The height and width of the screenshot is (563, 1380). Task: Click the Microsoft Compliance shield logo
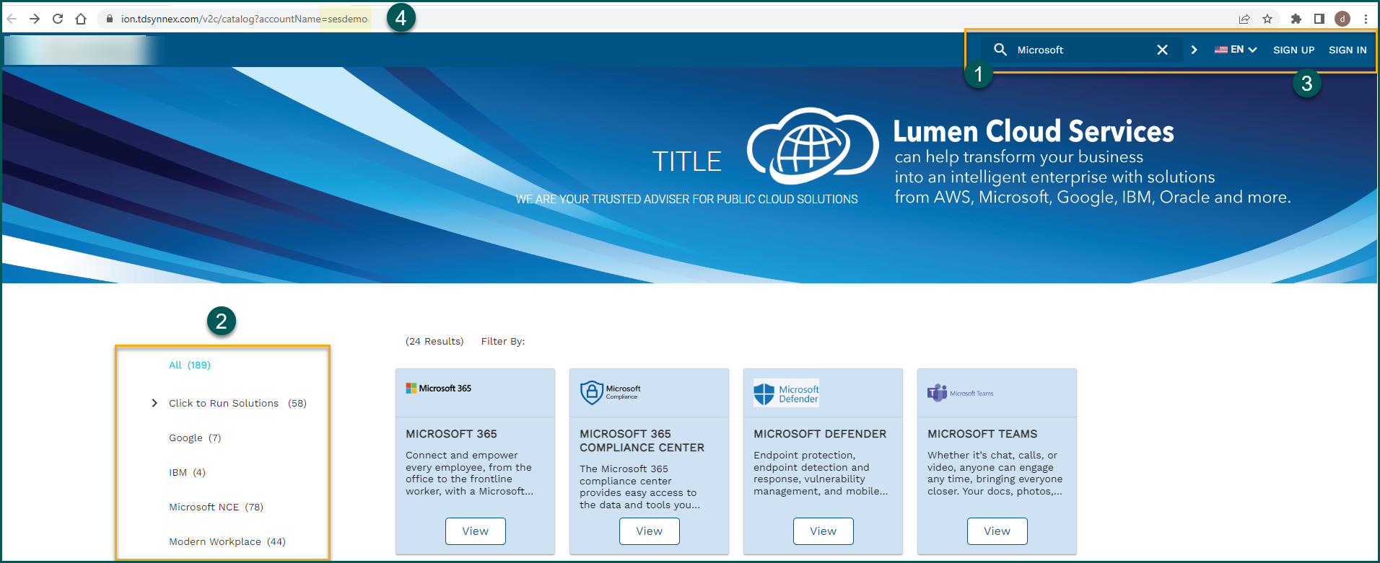610,392
